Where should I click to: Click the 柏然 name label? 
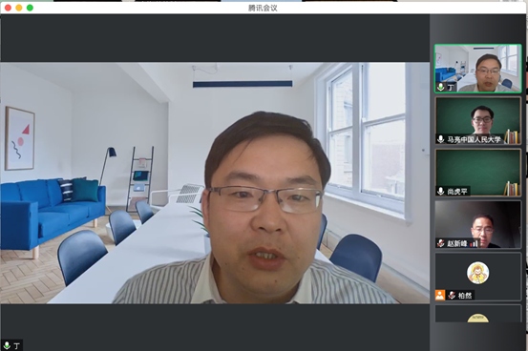465,296
